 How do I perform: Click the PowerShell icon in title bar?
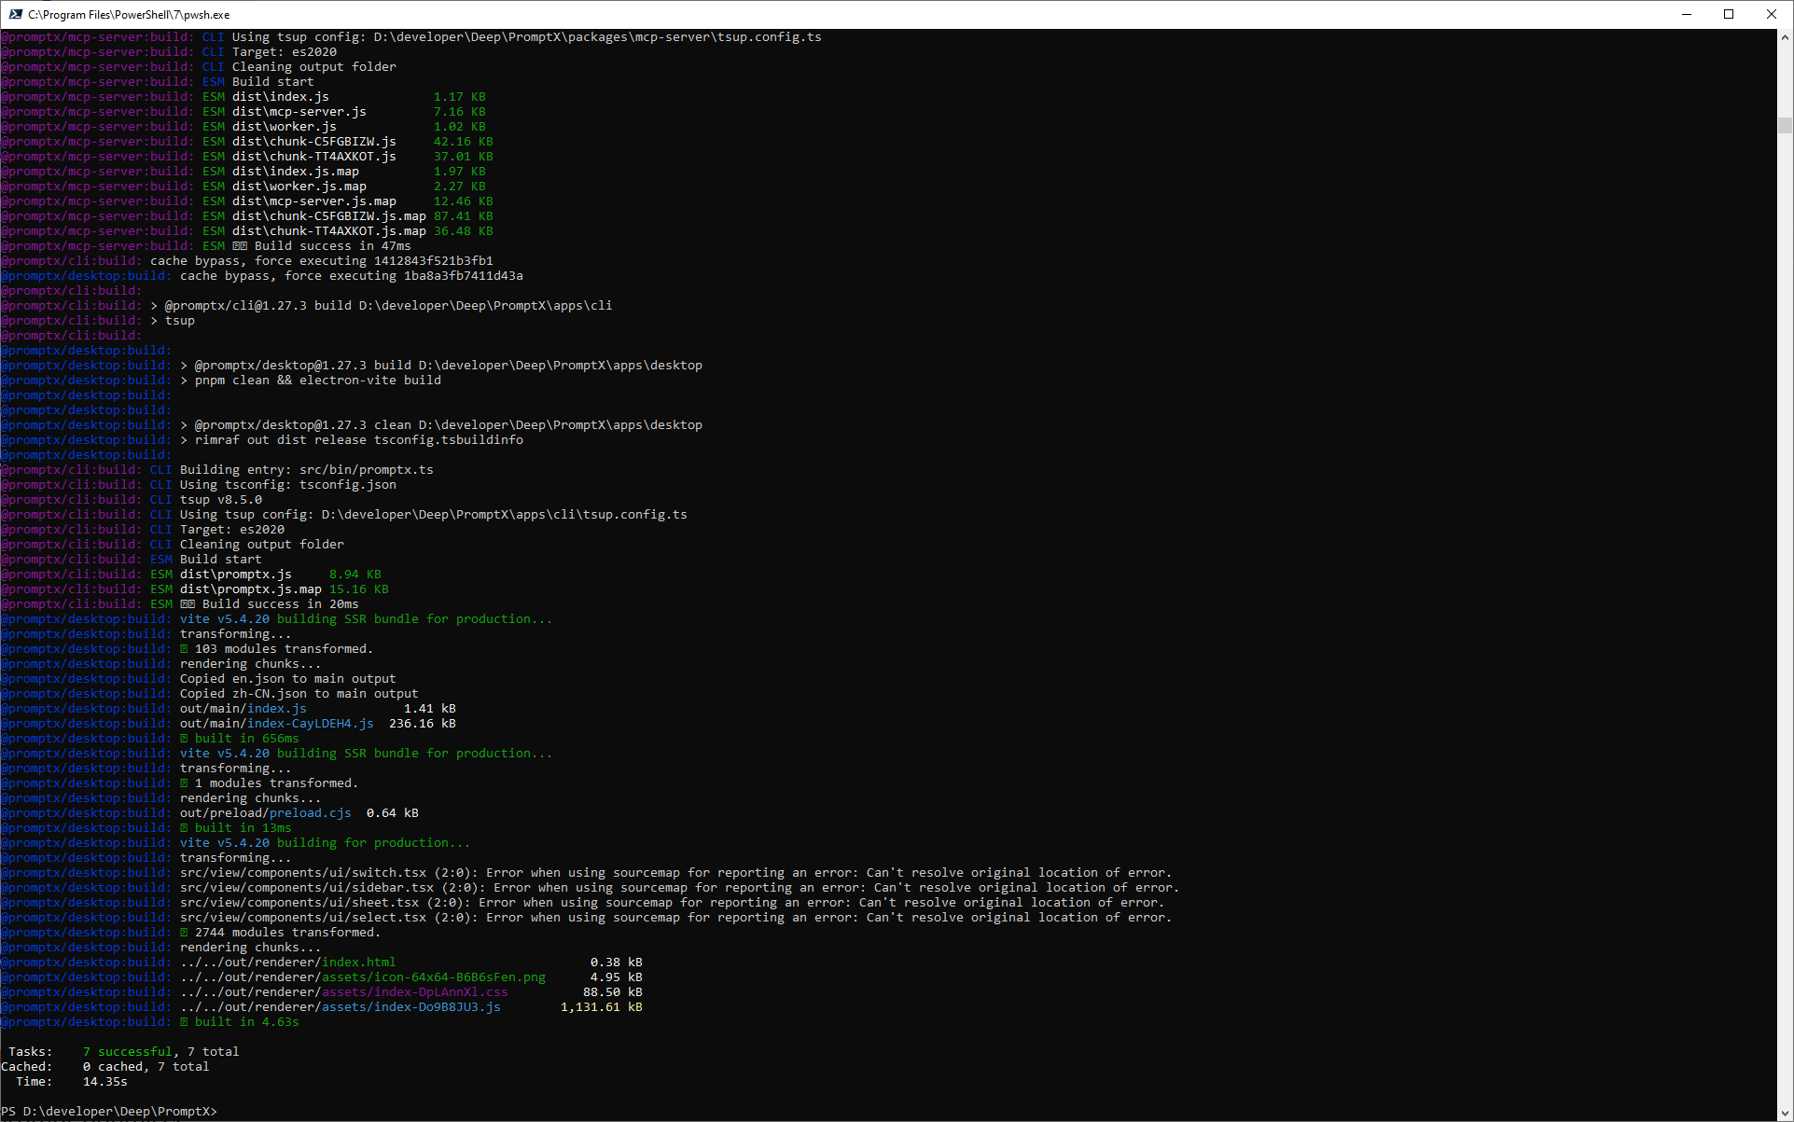pos(15,14)
